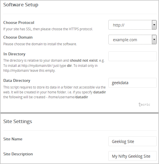Click the tecric watermark logo
The width and height of the screenshot is (159, 164).
pos(144,104)
